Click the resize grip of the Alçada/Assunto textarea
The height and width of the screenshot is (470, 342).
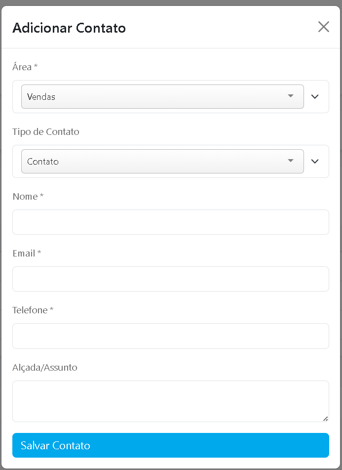[x=326, y=419]
